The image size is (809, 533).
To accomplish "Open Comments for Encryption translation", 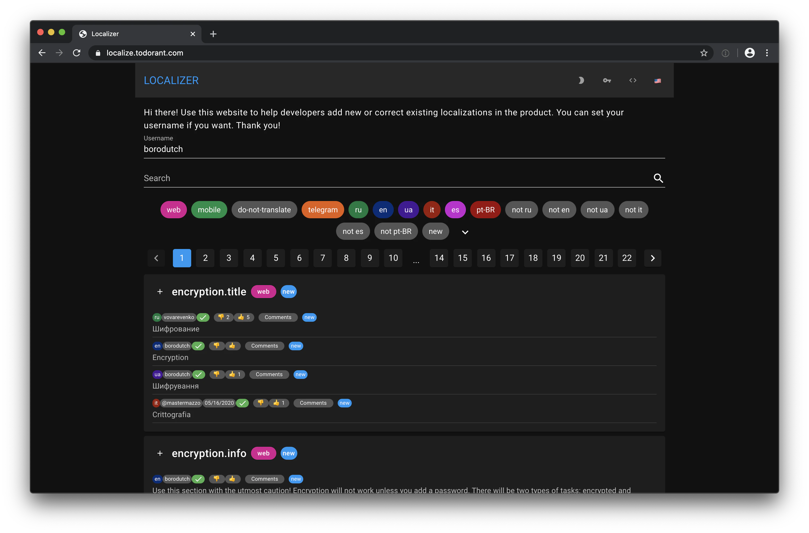I will [264, 345].
